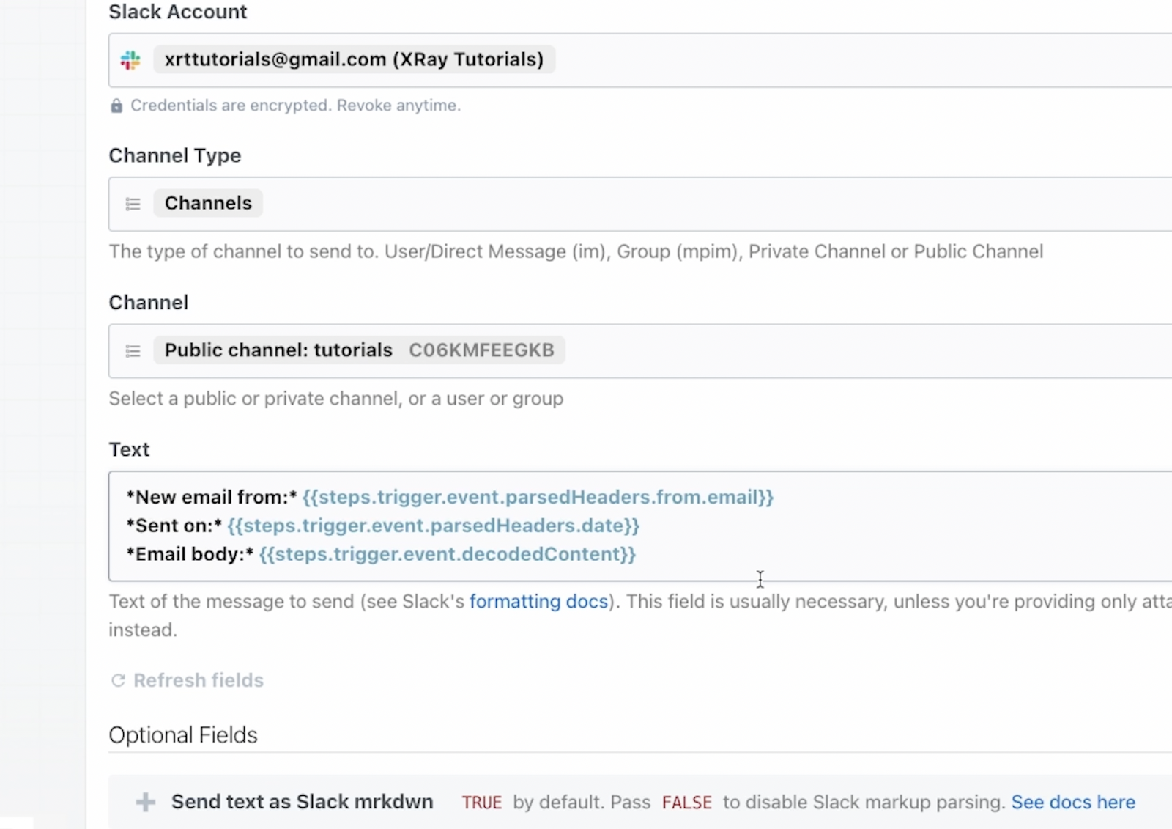
Task: Click the lock icon beside credentials note
Action: click(x=116, y=106)
